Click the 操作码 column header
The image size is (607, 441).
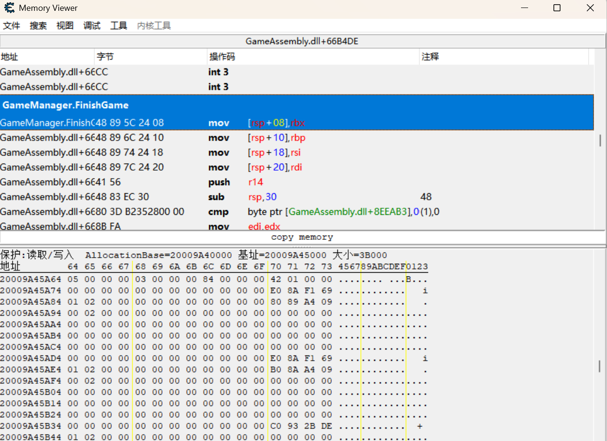(x=313, y=56)
